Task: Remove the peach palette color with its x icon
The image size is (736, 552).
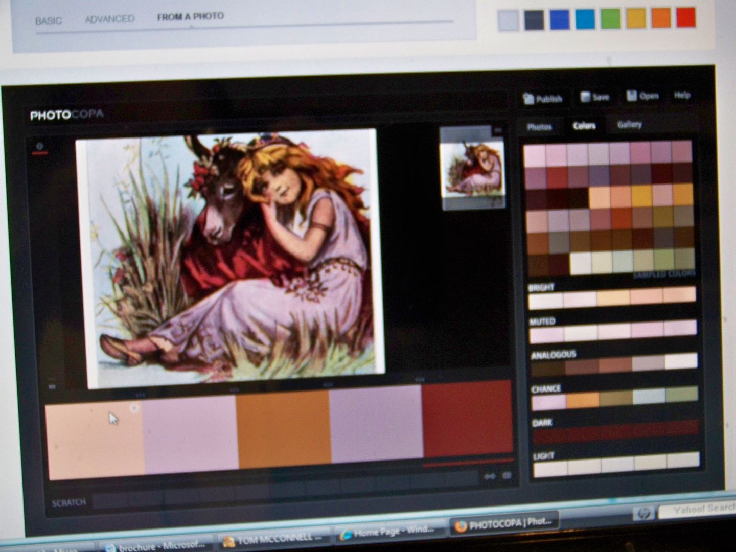Action: (x=134, y=408)
